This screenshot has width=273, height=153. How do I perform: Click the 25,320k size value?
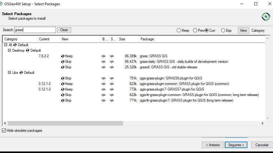pos(131,67)
